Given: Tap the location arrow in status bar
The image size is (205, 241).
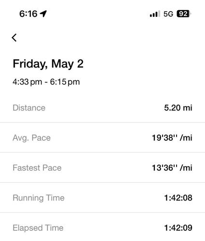Looking at the screenshot, I should tap(43, 13).
